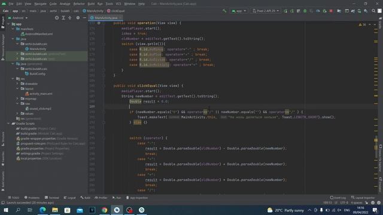The width and height of the screenshot is (383, 215).
Task: Open the VCS menu
Action: [118, 4]
